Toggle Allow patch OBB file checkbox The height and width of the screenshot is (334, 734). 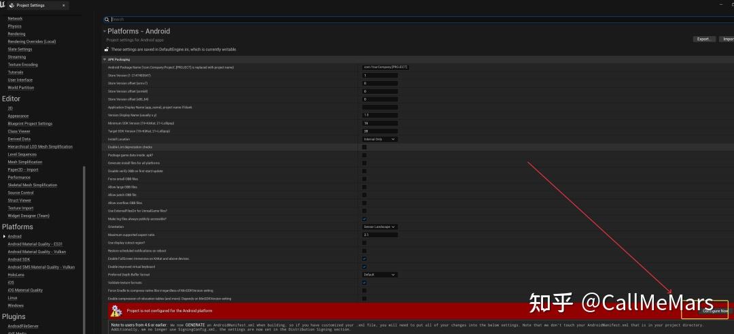click(364, 195)
